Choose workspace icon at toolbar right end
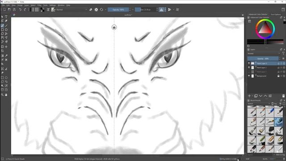This screenshot has height=161, width=286. (283, 10)
